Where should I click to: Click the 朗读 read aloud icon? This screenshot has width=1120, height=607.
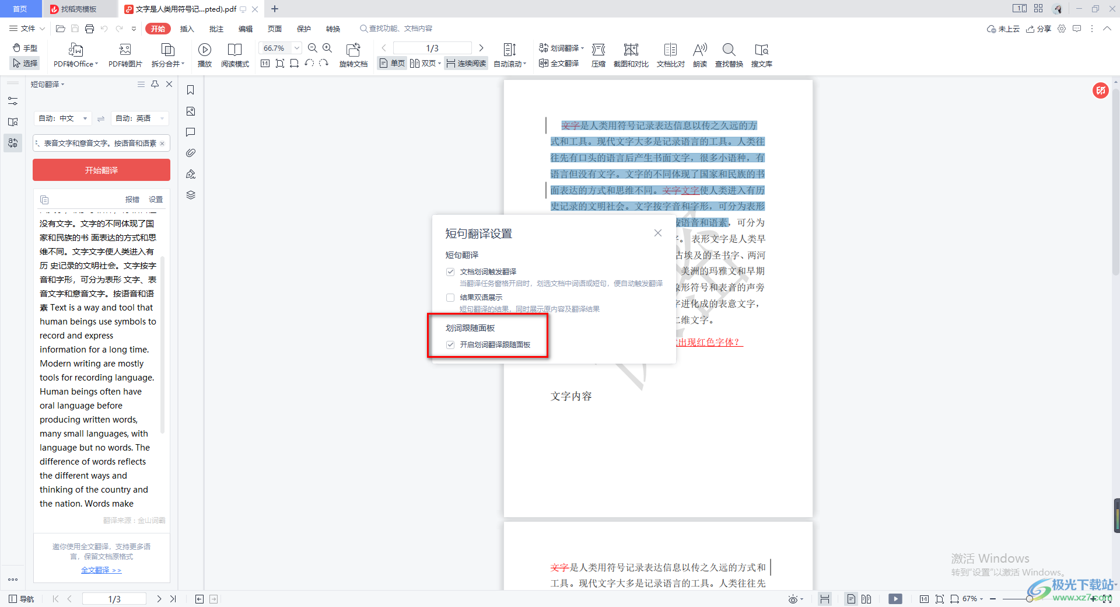tap(699, 50)
